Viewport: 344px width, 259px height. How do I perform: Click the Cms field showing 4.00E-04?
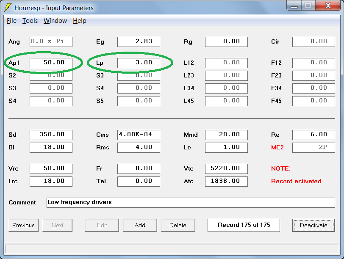click(139, 135)
